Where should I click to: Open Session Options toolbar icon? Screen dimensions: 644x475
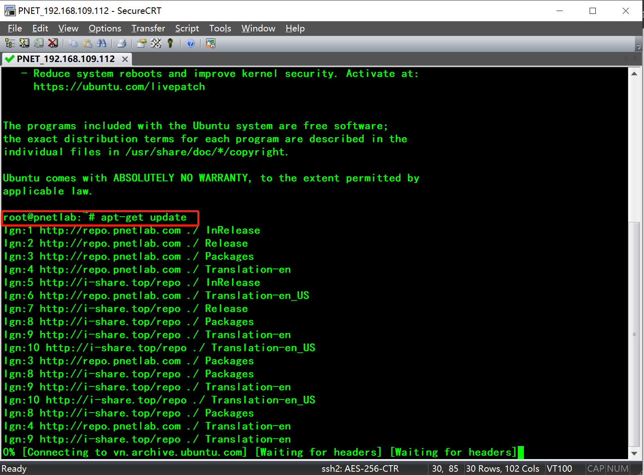coord(141,43)
